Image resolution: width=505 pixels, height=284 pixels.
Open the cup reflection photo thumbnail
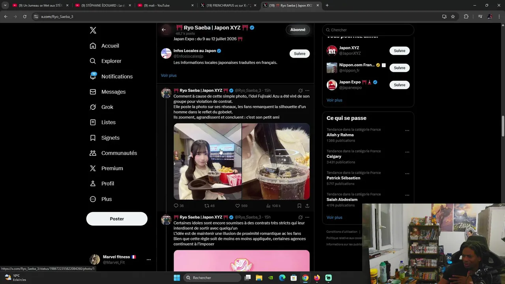click(276, 161)
